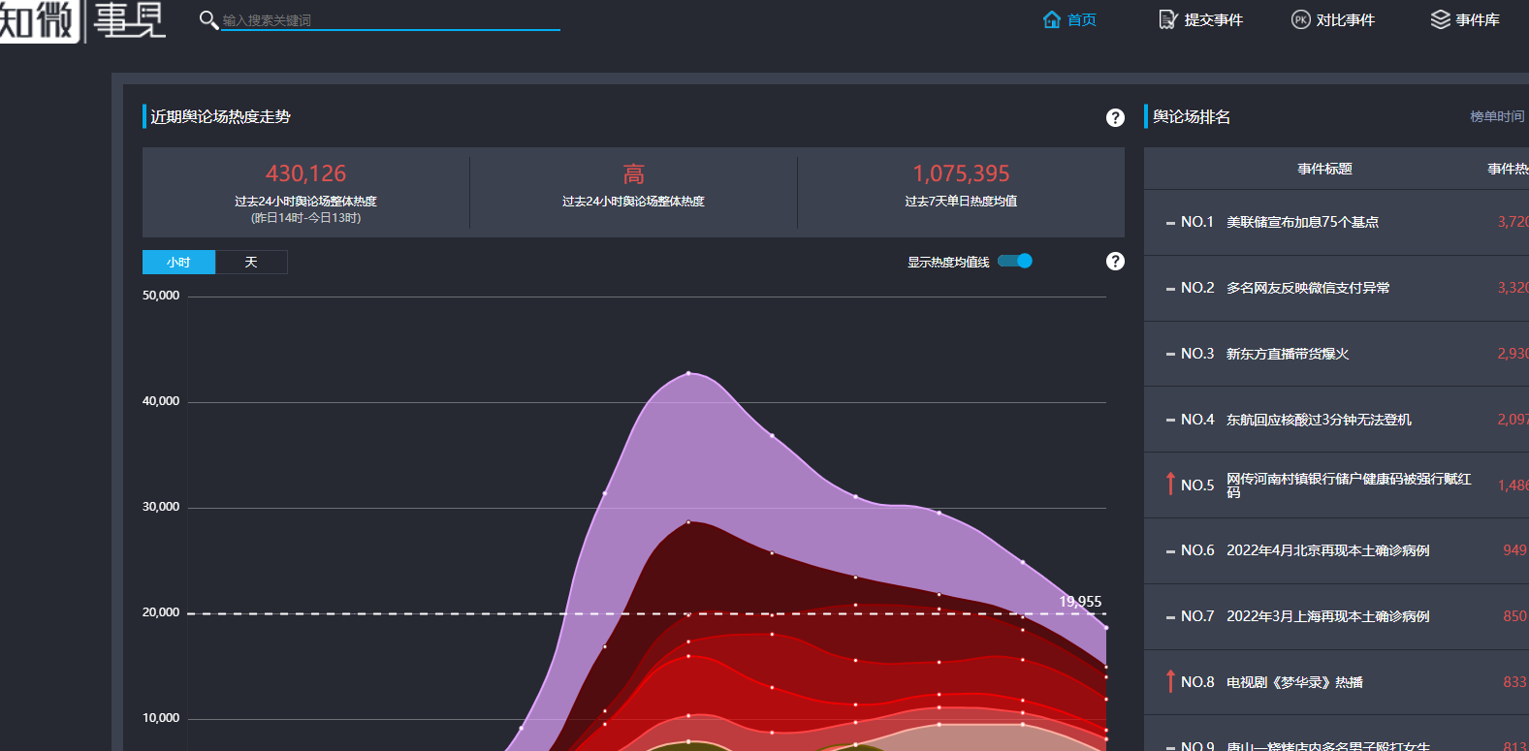The height and width of the screenshot is (751, 1529).
Task: Click heat value 949 in NO.6 row
Action: (1514, 550)
